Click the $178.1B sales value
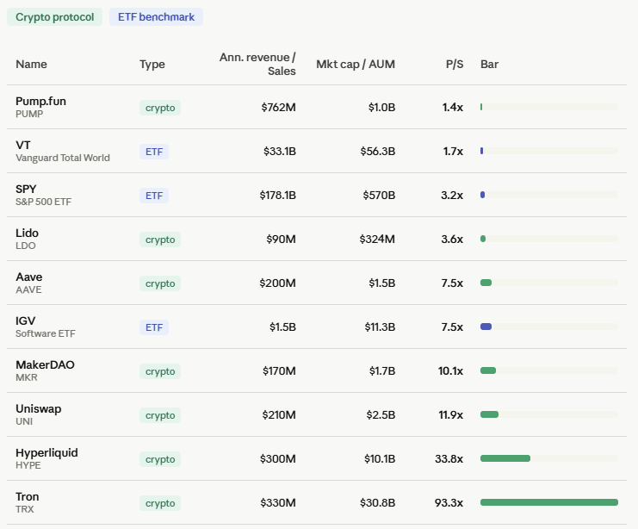 click(x=278, y=196)
